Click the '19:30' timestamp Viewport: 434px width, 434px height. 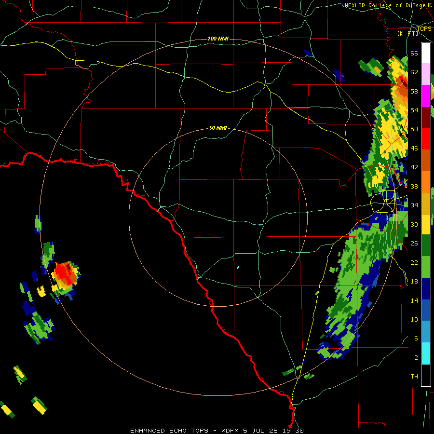click(x=293, y=431)
